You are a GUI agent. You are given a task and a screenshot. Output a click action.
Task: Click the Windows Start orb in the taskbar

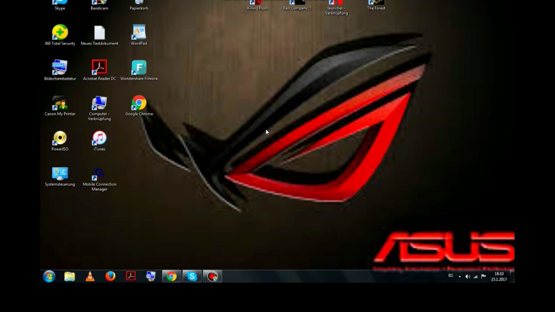pyautogui.click(x=49, y=276)
